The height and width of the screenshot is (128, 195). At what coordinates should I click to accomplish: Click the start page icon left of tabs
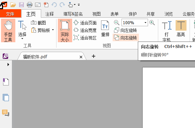(x=5, y=56)
